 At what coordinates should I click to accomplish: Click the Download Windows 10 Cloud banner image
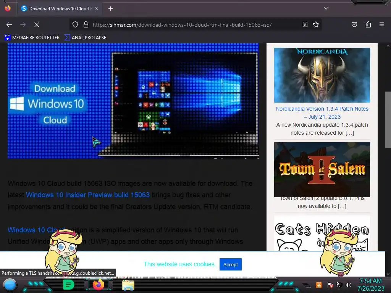tap(133, 101)
